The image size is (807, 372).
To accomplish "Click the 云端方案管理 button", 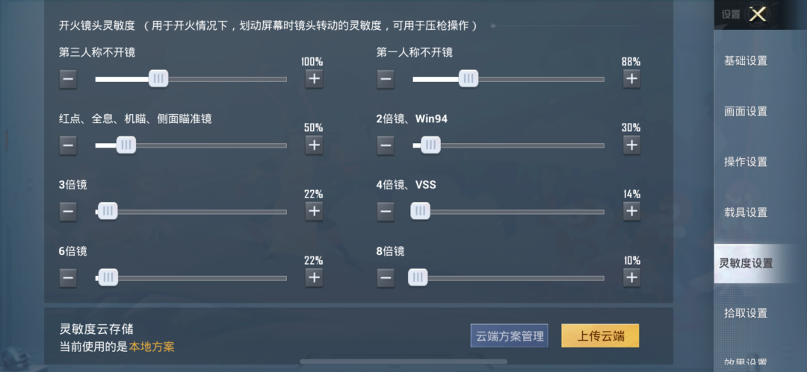I will point(509,335).
